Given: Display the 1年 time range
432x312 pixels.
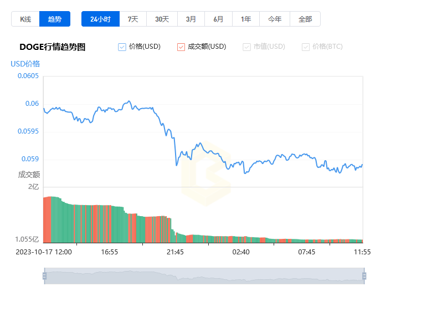Looking at the screenshot, I should [x=246, y=19].
